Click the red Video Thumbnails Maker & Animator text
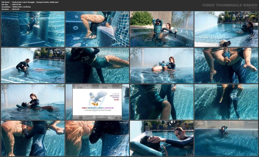This screenshot has width=259, height=157. pyautogui.click(x=97, y=108)
